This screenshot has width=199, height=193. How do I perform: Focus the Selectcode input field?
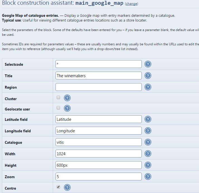[99, 64]
